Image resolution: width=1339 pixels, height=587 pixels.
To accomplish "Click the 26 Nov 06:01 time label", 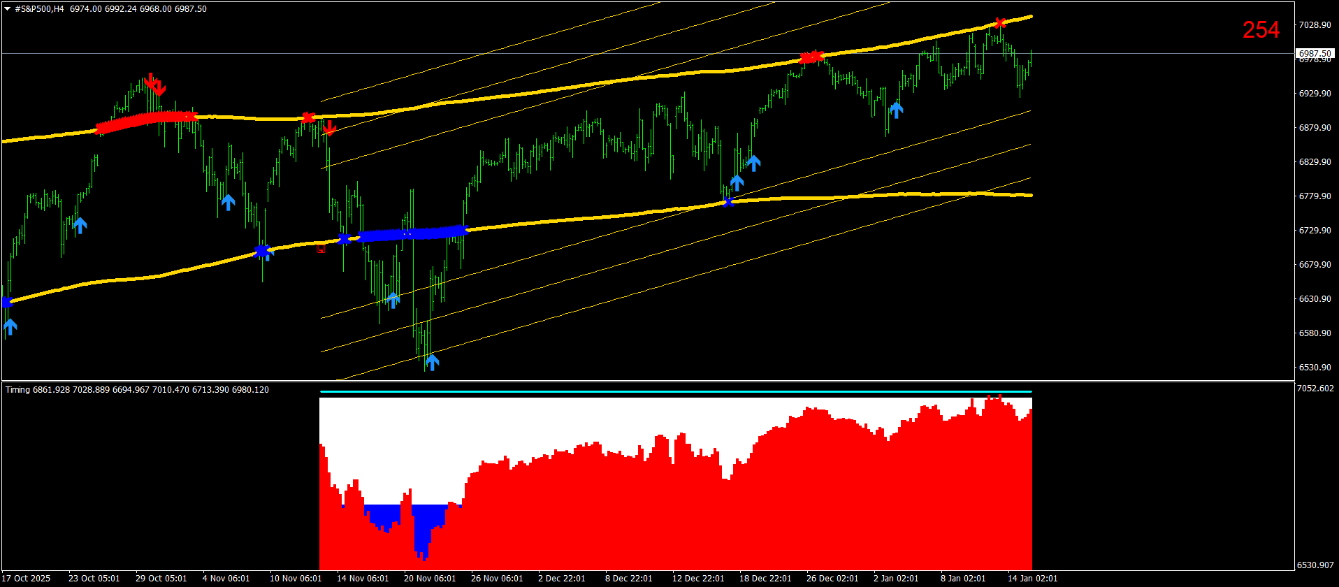I will pyautogui.click(x=497, y=579).
